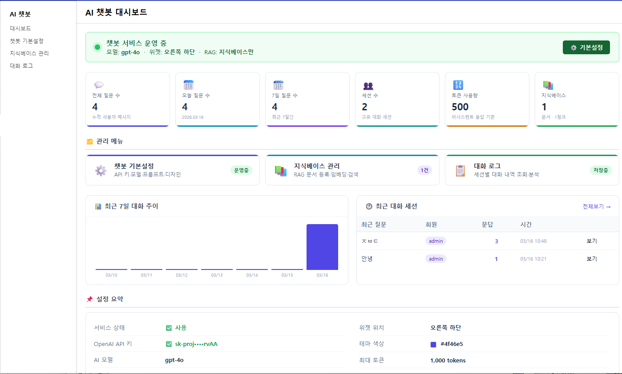Click 보기 for the 03/16 10:48 session
This screenshot has width=622, height=374.
point(592,241)
